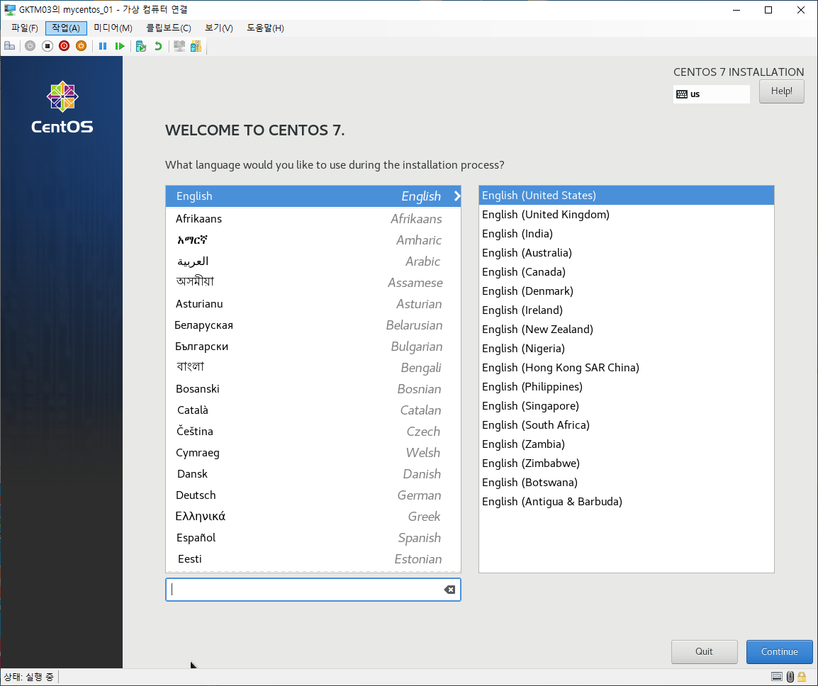
Task: Pause the virtual machine
Action: (x=103, y=46)
